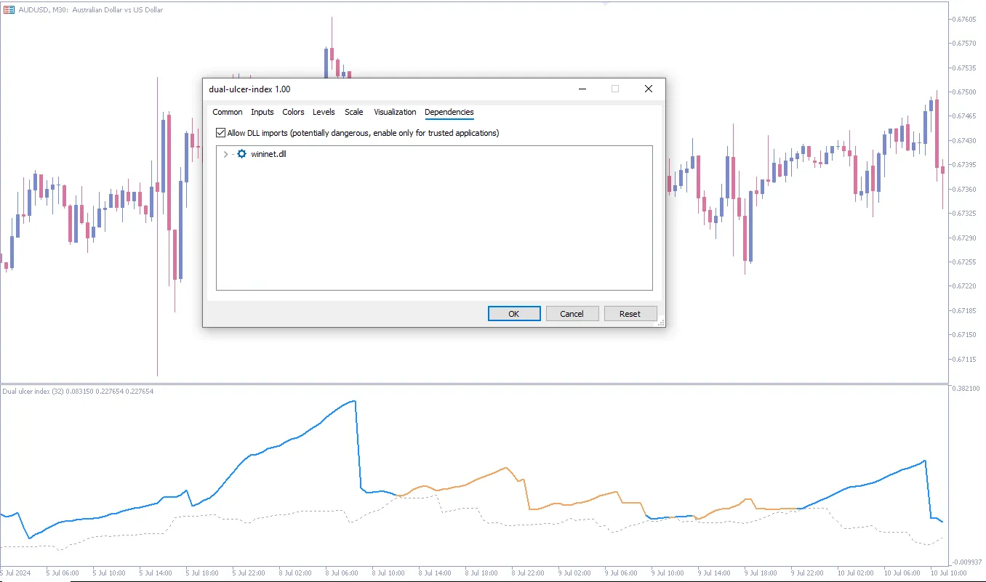
Task: Minimize the dual-ulcer-index dialog
Action: click(x=582, y=89)
